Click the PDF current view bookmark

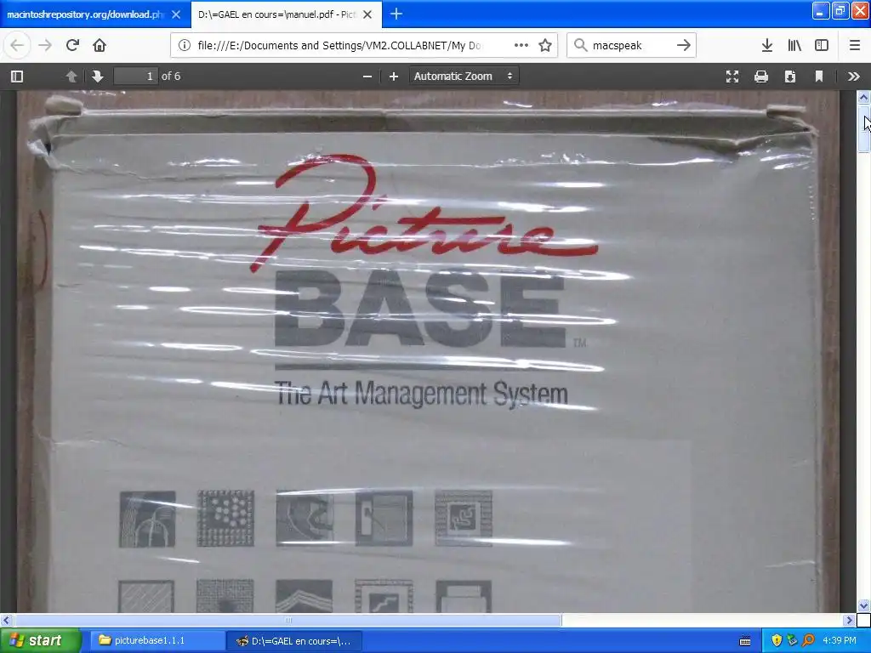(819, 76)
